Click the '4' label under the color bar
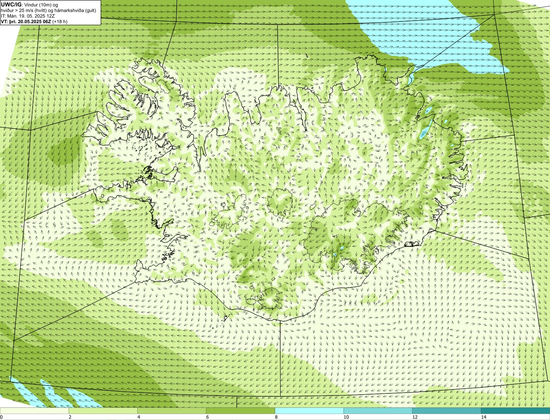The width and height of the screenshot is (550, 420). point(138,417)
